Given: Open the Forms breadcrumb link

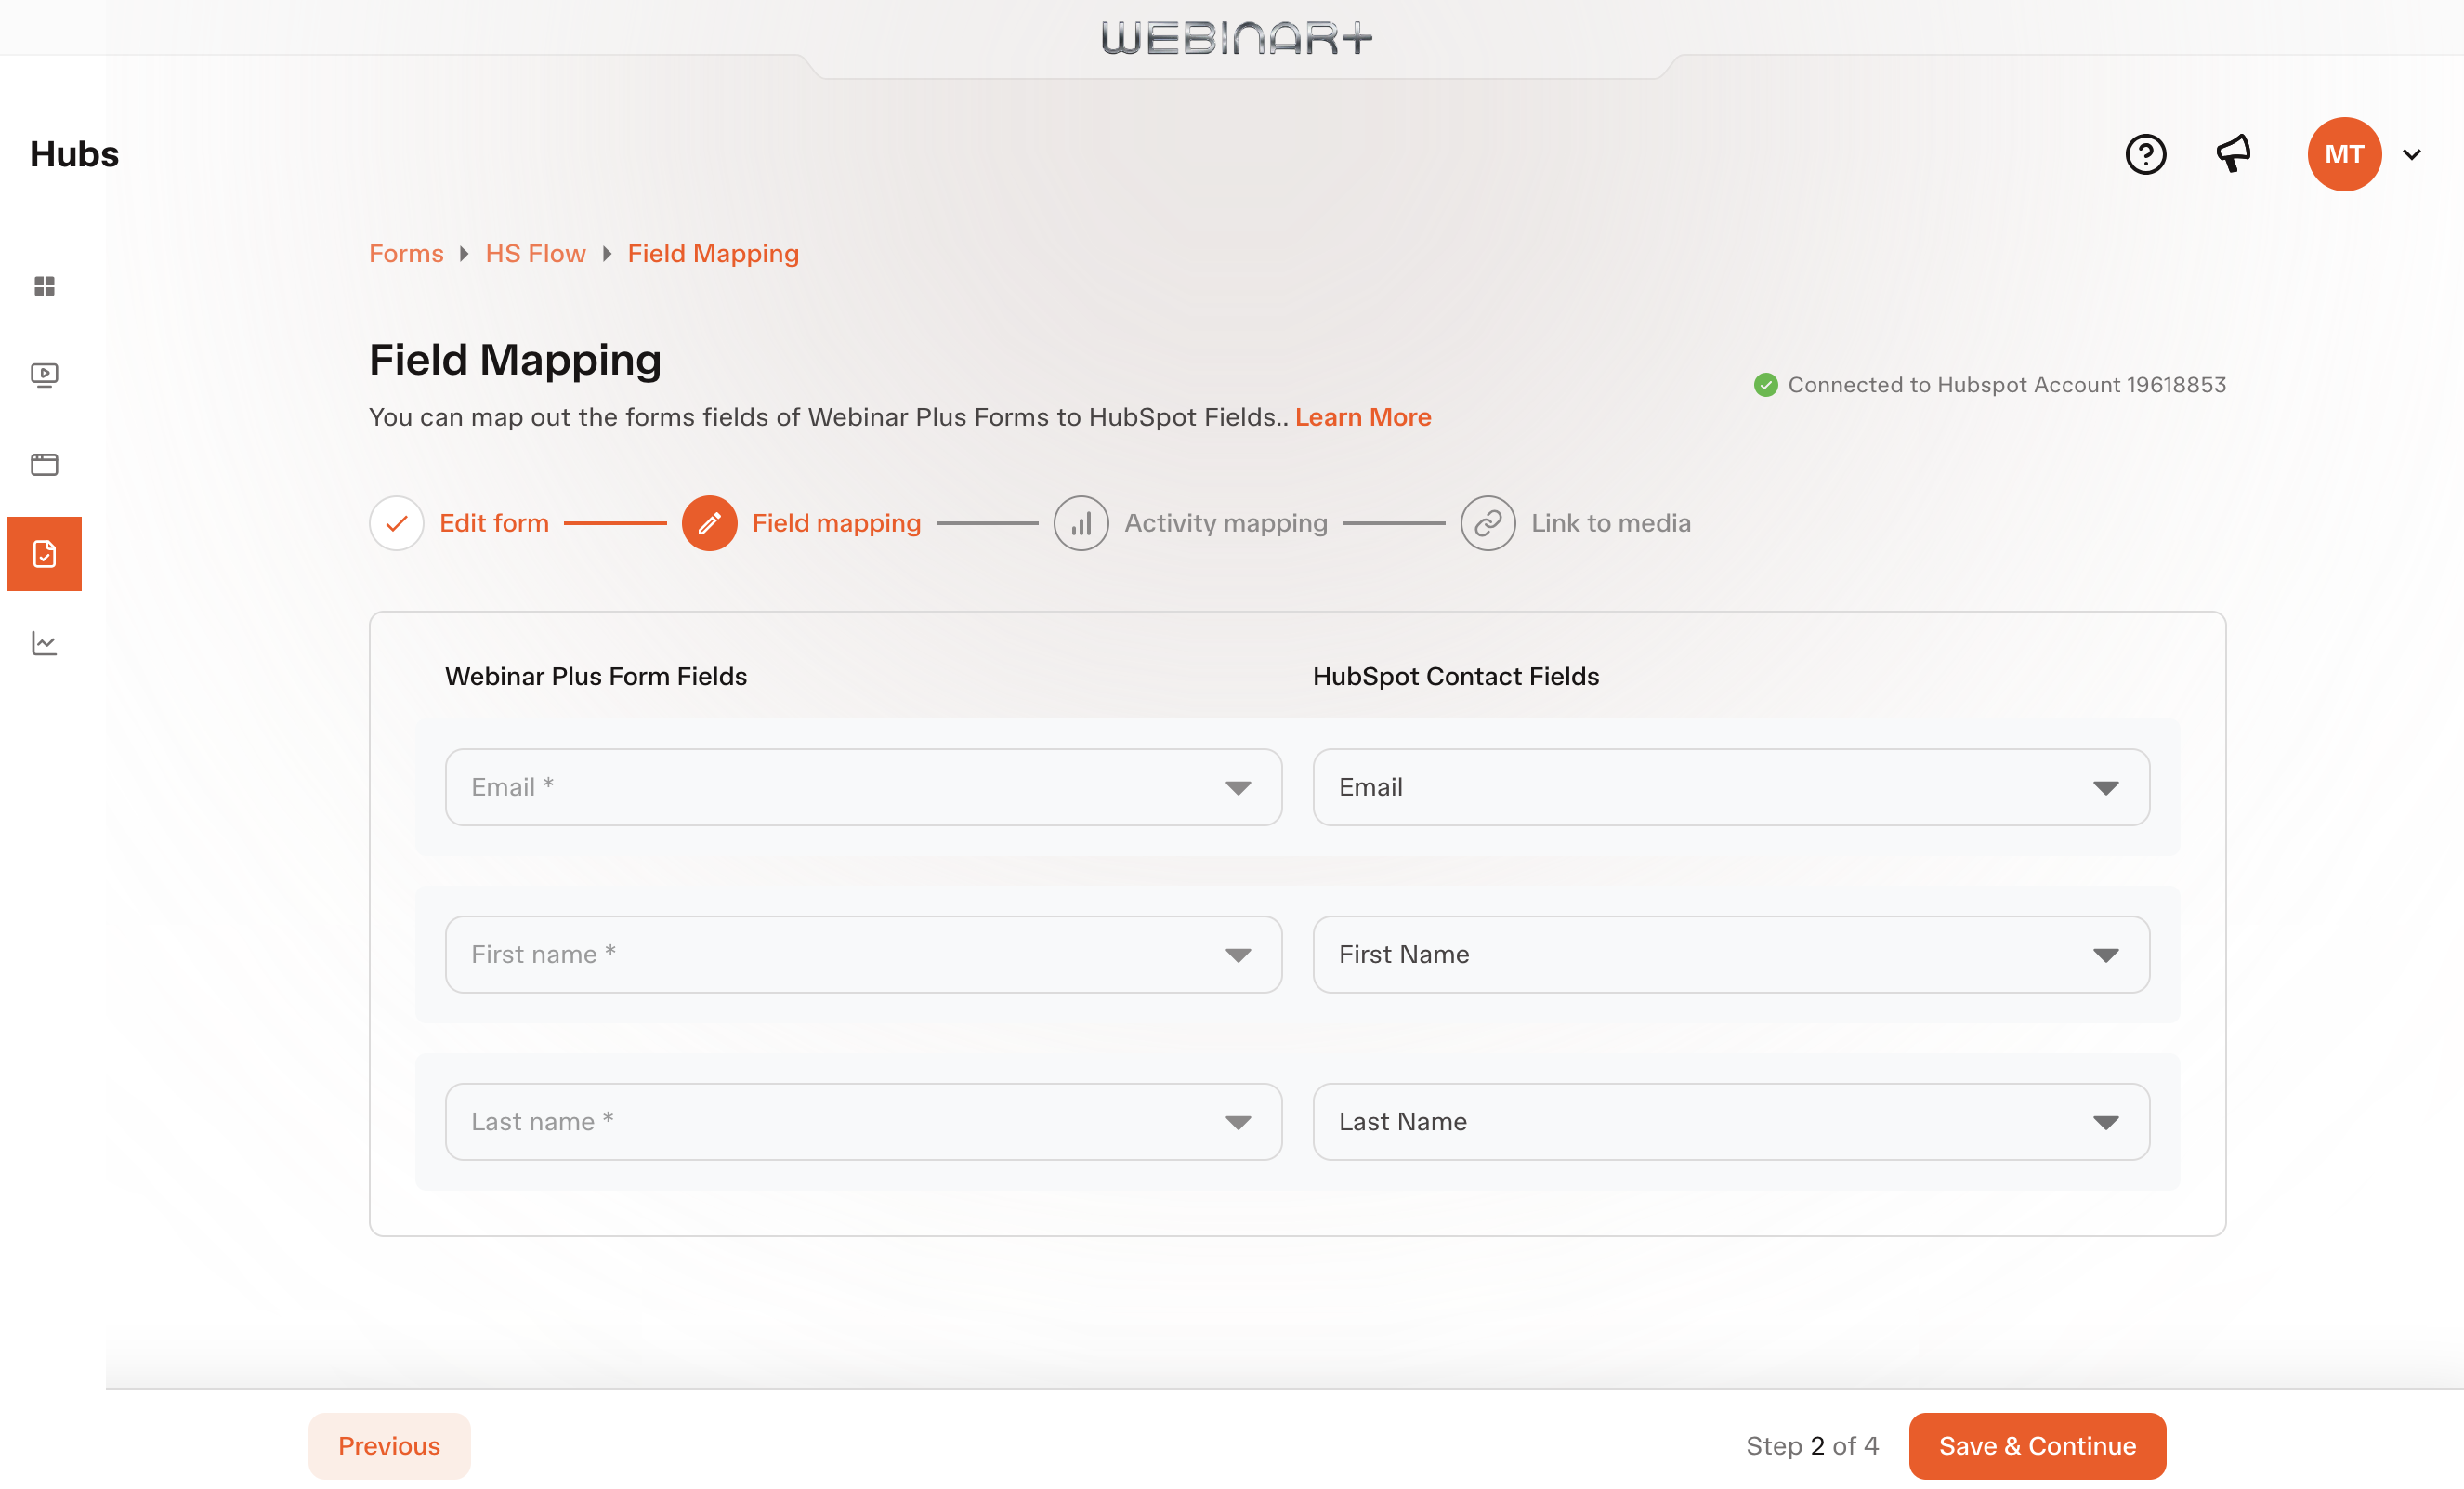Looking at the screenshot, I should [x=406, y=254].
